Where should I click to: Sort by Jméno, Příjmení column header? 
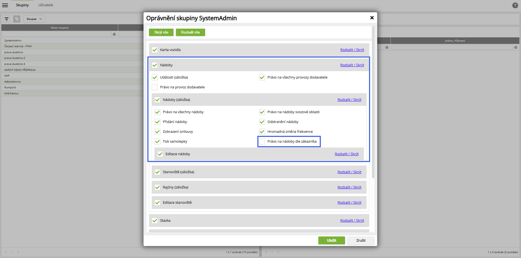coord(455,41)
